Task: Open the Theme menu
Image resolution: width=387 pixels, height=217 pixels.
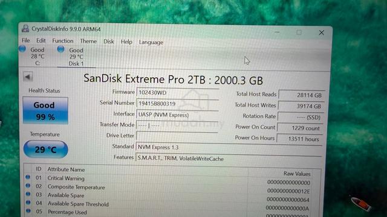Action: (88, 42)
